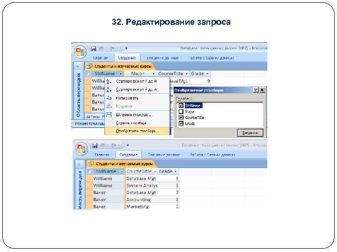337x252 pixels.
Task: Save using floppy icon in lower window
Action: pyautogui.click(x=95, y=146)
